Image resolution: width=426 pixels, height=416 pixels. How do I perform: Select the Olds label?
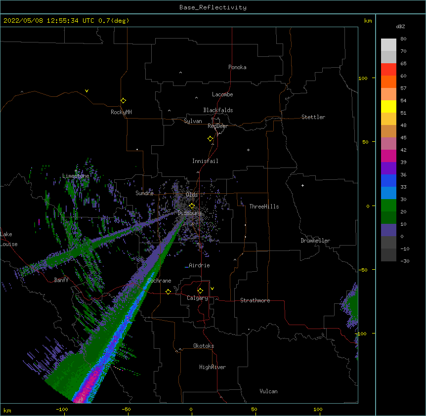[192, 195]
